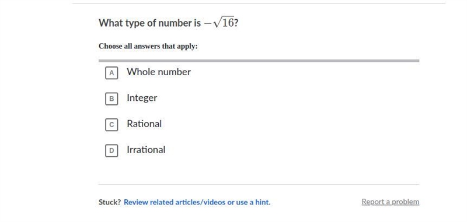Tick checkbox B for Integer
The height and width of the screenshot is (222, 467).
click(111, 98)
